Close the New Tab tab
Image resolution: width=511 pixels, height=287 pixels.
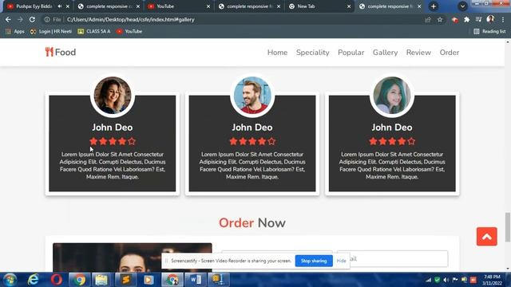point(349,6)
